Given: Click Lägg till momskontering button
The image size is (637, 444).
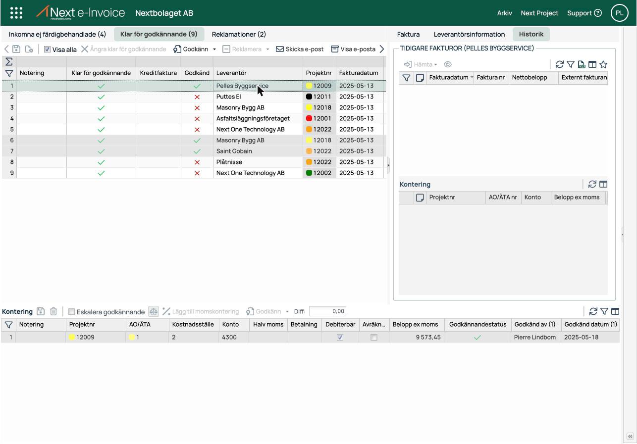Looking at the screenshot, I should tap(201, 312).
